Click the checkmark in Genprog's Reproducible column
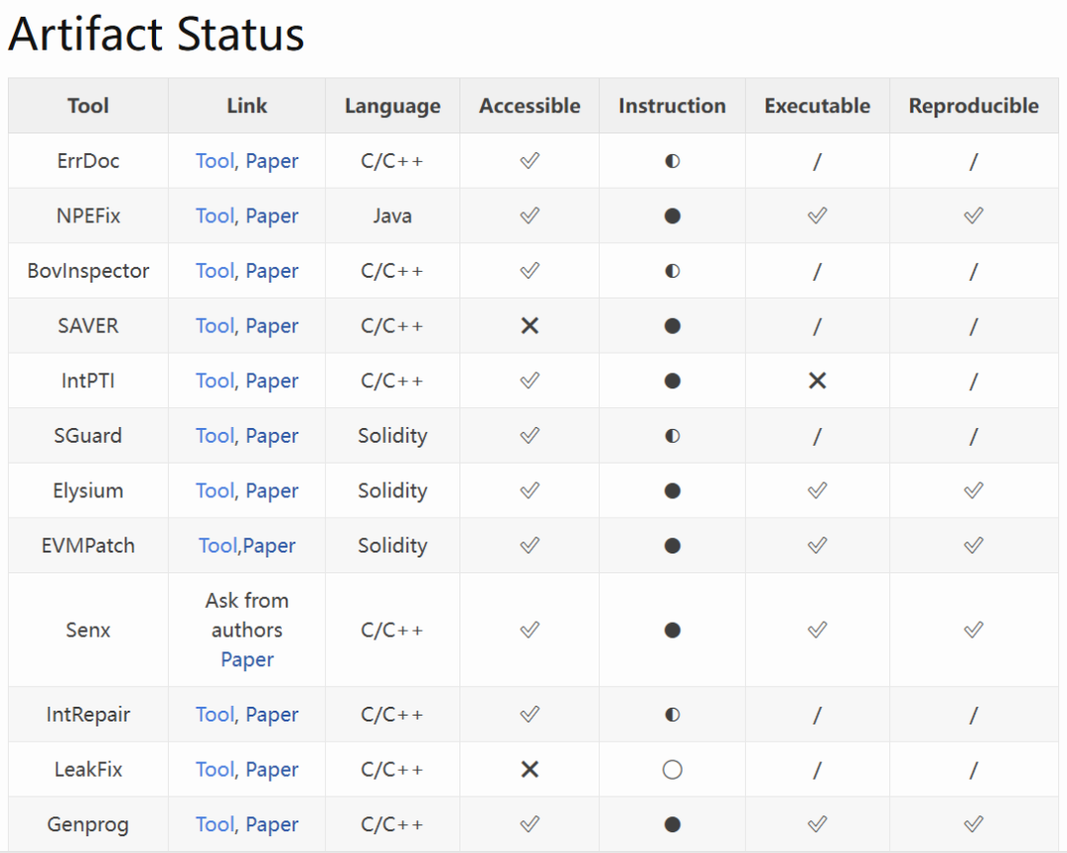The image size is (1067, 853). (973, 824)
